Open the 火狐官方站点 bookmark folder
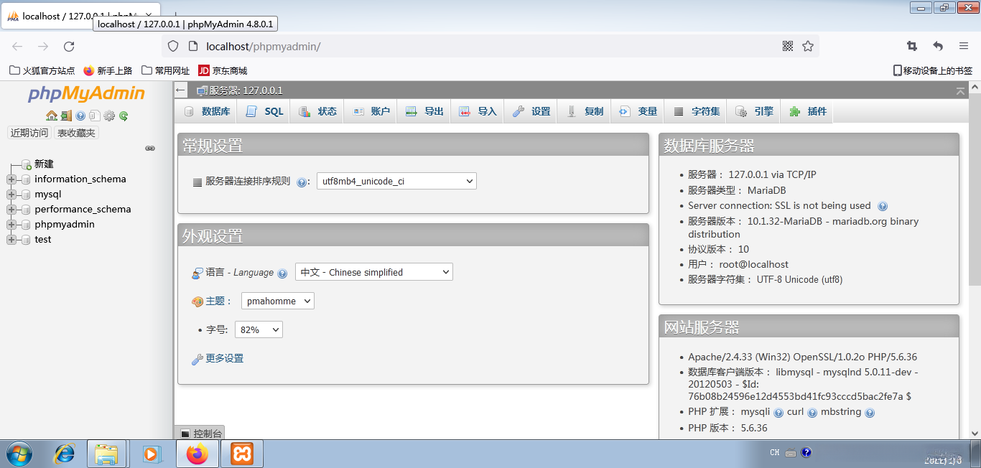981x468 pixels. (x=42, y=70)
